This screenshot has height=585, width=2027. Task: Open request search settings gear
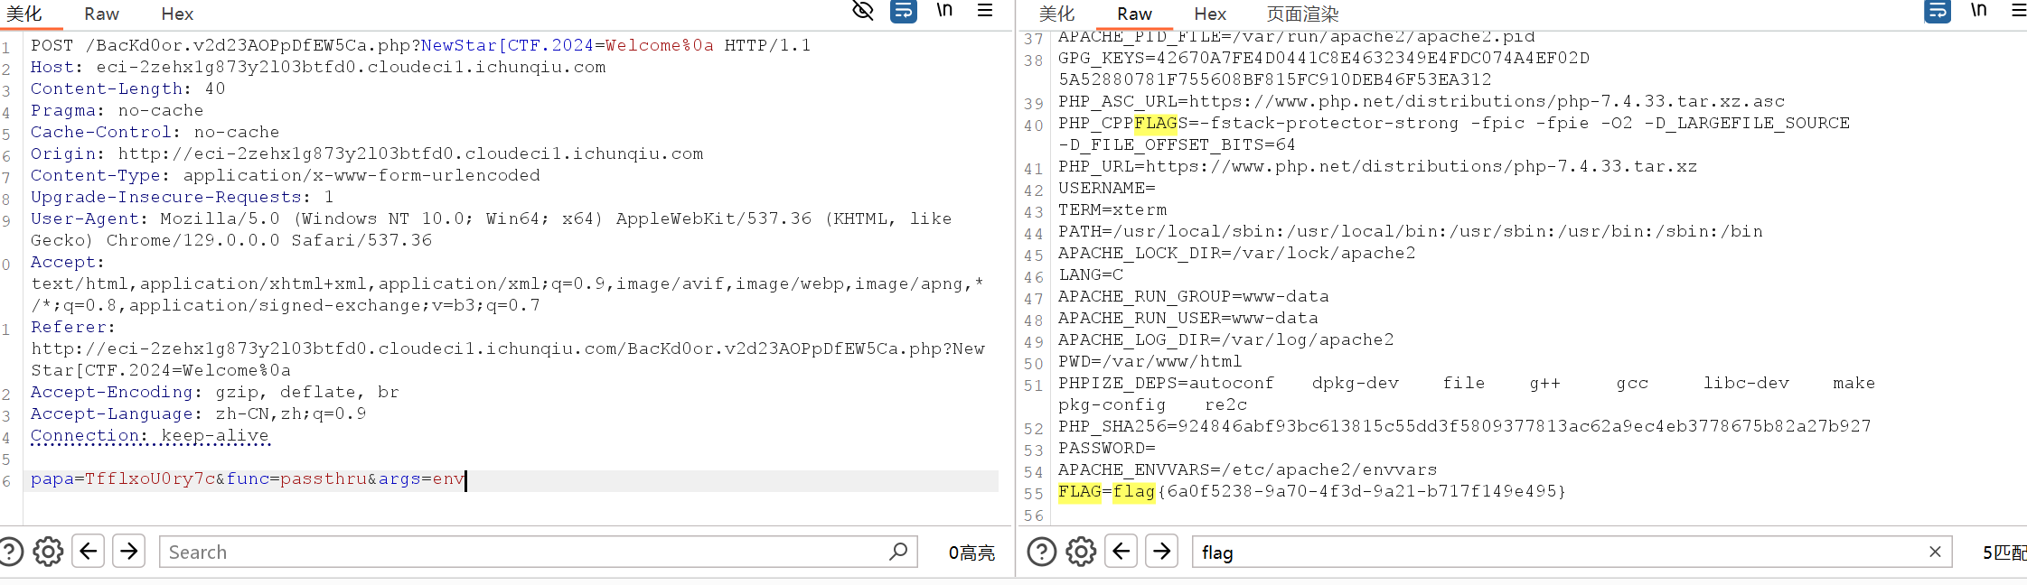[x=48, y=552]
